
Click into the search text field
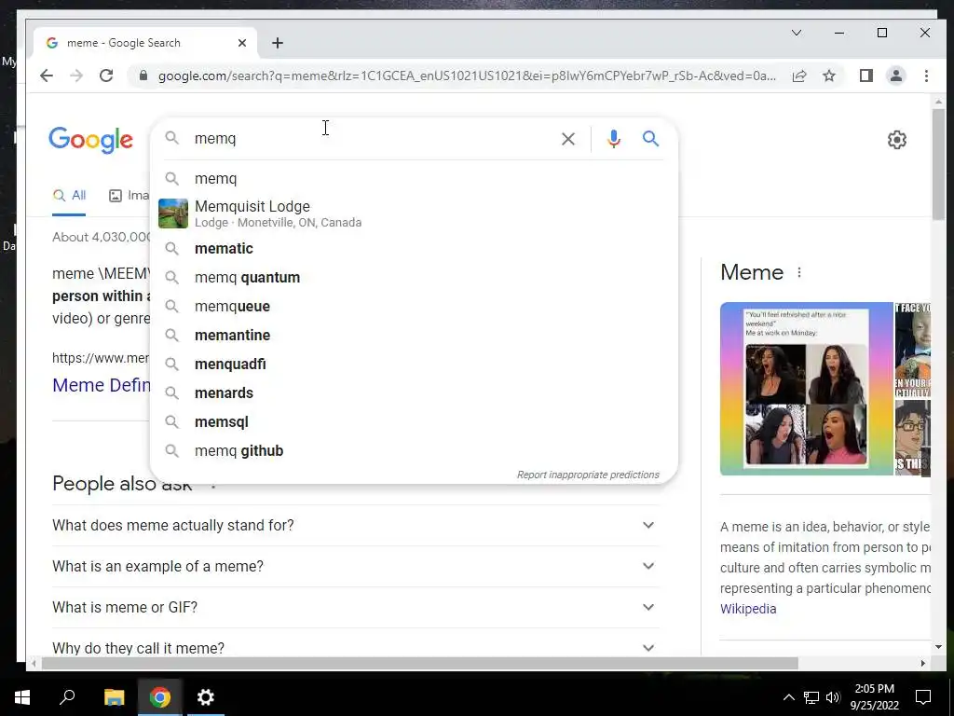(x=371, y=139)
